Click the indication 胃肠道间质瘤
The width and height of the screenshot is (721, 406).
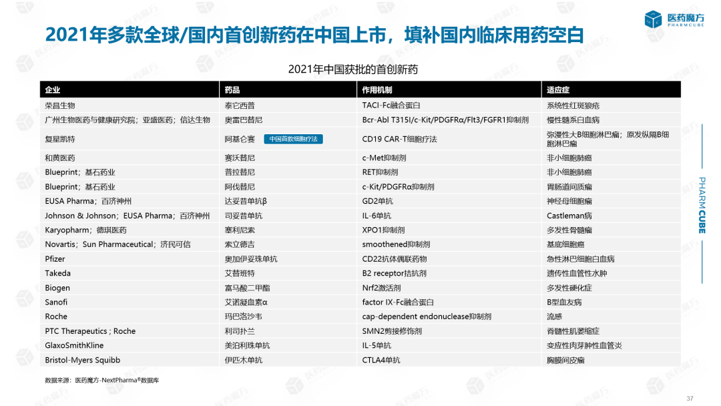coord(569,187)
